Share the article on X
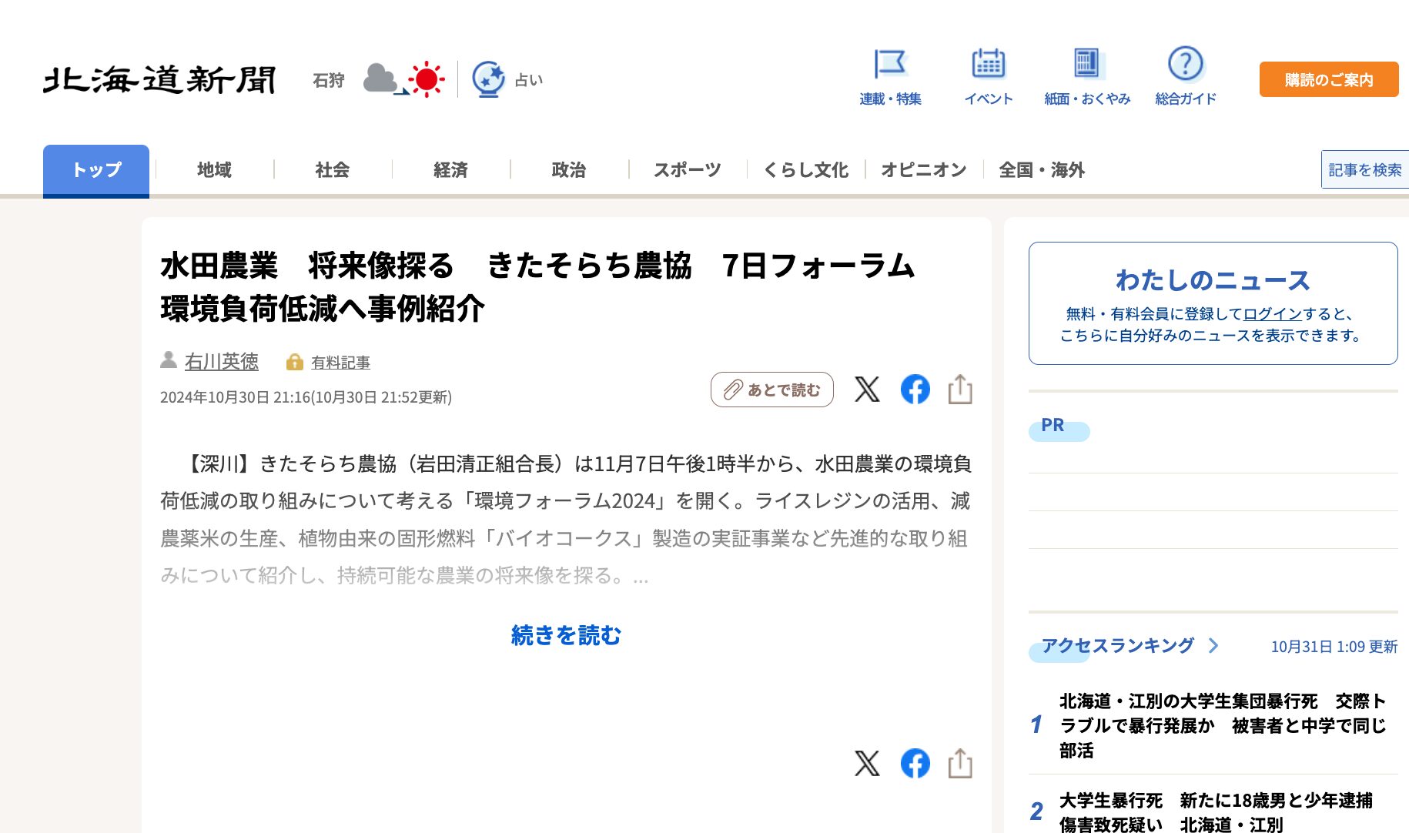 pyautogui.click(x=867, y=390)
